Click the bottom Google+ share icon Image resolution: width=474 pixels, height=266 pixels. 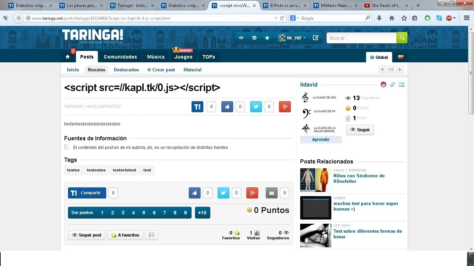(252, 193)
